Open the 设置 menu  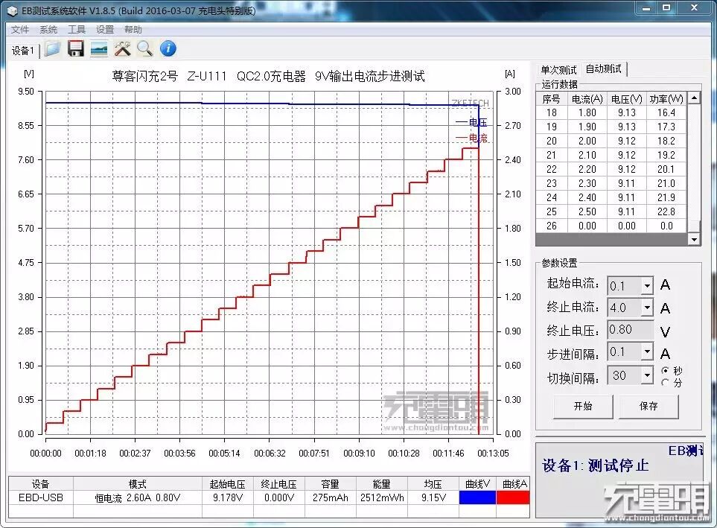pos(105,30)
